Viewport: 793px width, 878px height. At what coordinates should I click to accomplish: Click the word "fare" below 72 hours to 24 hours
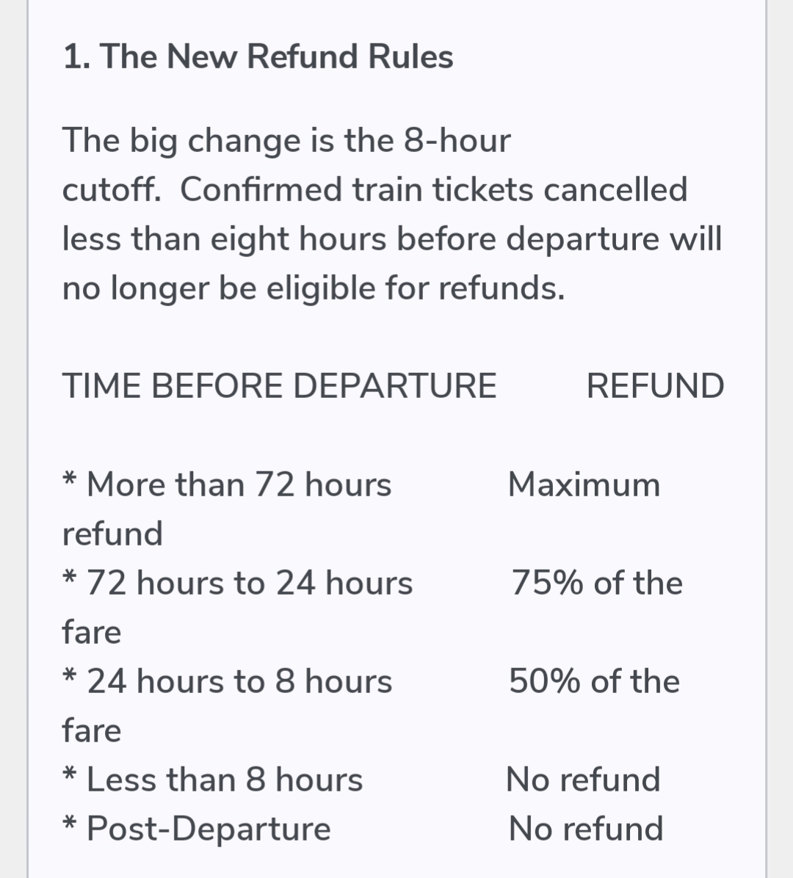click(x=92, y=632)
